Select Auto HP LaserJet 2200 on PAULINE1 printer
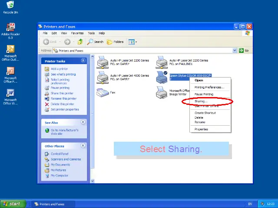Image resolution: width=278 pixels, height=208 pixels. [182, 62]
